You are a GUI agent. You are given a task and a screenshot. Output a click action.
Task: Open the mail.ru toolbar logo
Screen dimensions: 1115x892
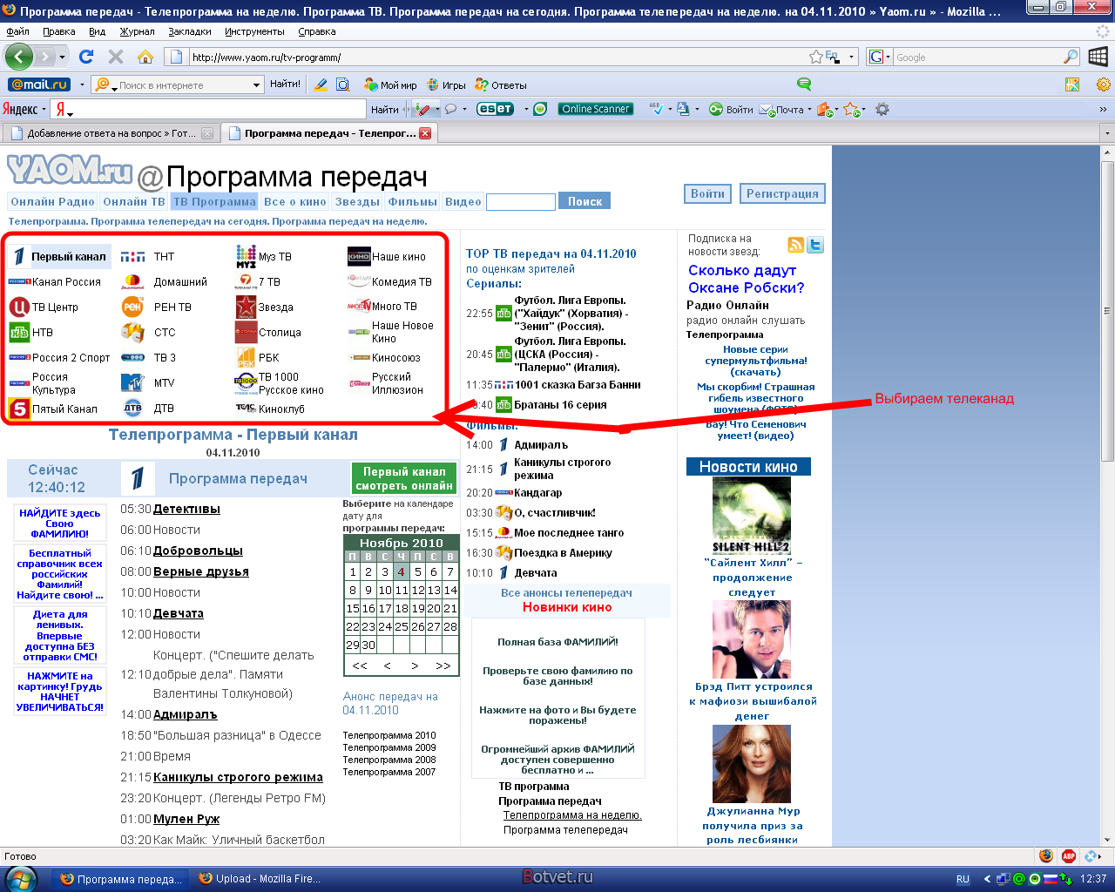39,84
